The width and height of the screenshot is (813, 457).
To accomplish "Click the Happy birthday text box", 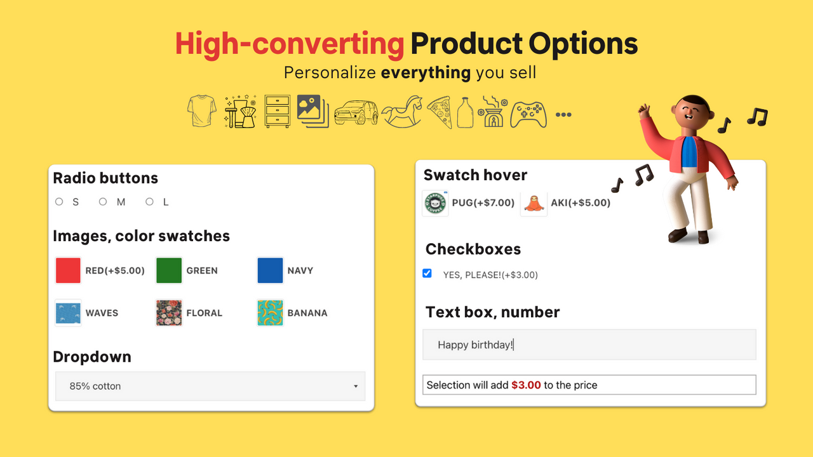I will pos(589,345).
